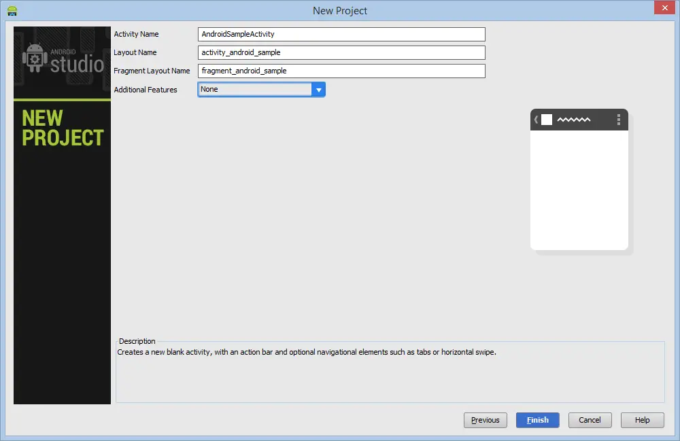This screenshot has width=680, height=441.
Task: Select the back chevron in the activity preview
Action: point(536,120)
